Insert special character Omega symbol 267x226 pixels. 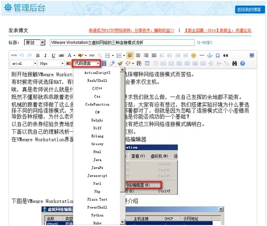tap(218, 56)
